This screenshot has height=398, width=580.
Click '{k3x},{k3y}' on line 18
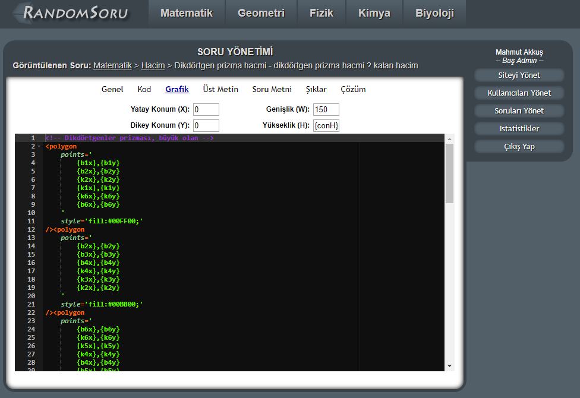[98, 279]
